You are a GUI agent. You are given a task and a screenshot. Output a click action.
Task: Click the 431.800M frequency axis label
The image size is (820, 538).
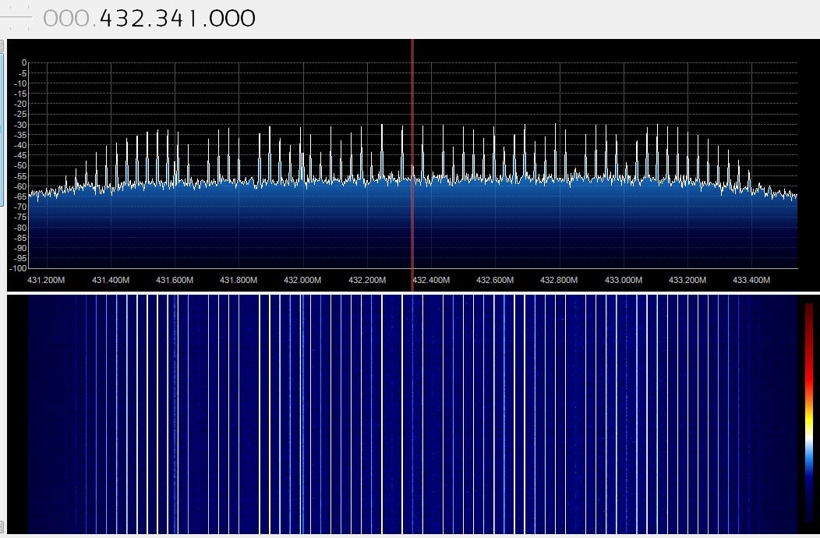(x=239, y=280)
